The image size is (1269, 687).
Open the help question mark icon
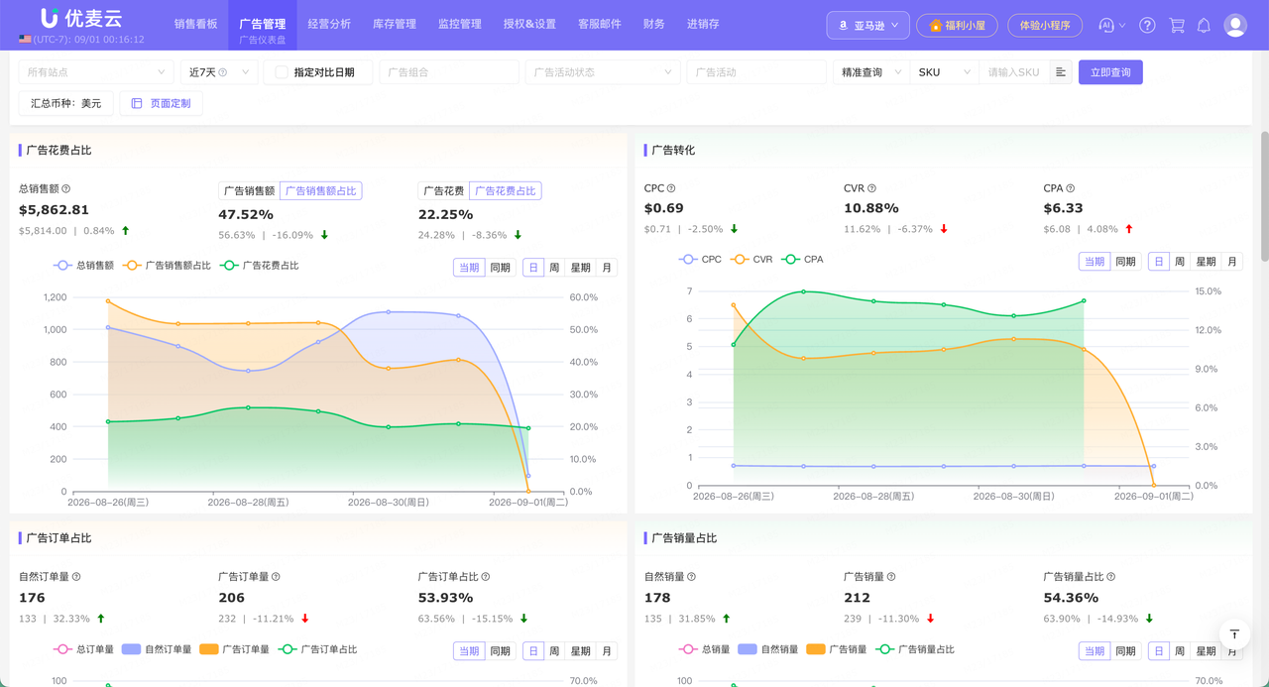1147,25
